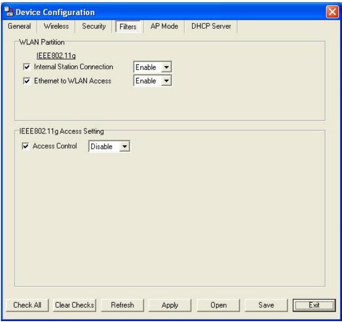The image size is (342, 322).
Task: Switch to AP Mode tab
Action: [x=164, y=26]
